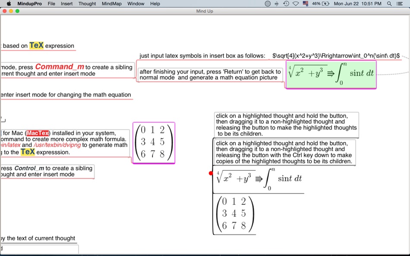Select 'the text of current thought' node
The image size is (410, 256).
pos(38,238)
